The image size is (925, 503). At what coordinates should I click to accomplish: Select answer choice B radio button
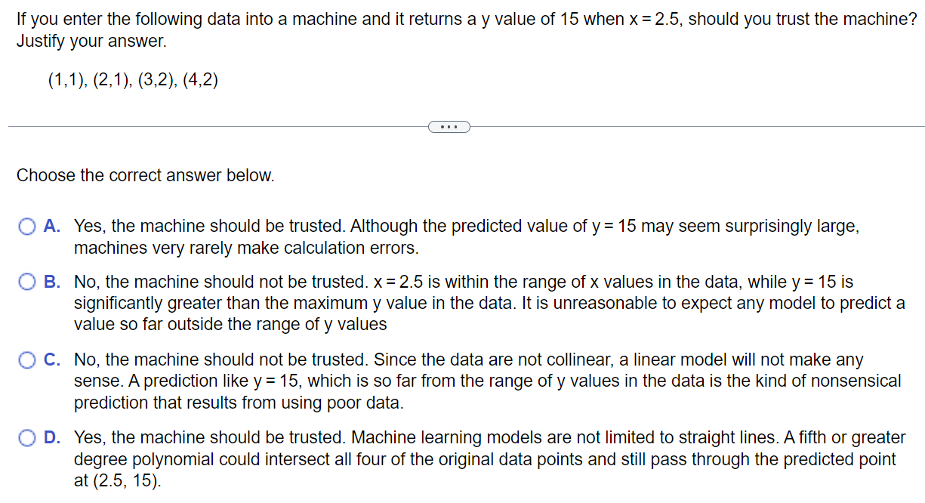tap(28, 282)
